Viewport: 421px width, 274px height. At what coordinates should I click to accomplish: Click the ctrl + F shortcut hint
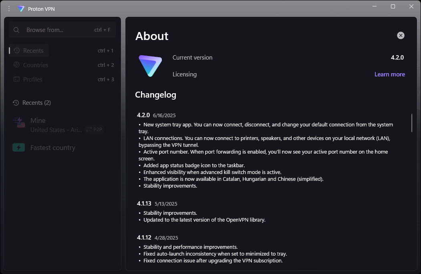(102, 30)
